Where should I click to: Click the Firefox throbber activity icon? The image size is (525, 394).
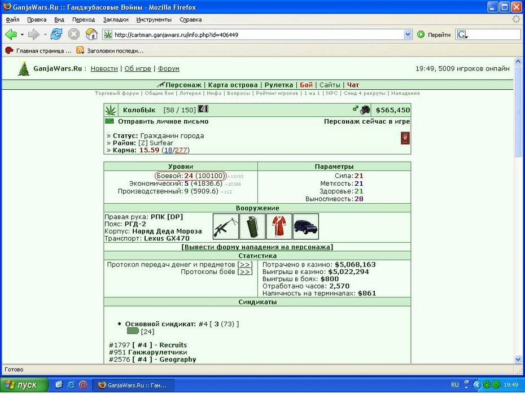point(517,19)
